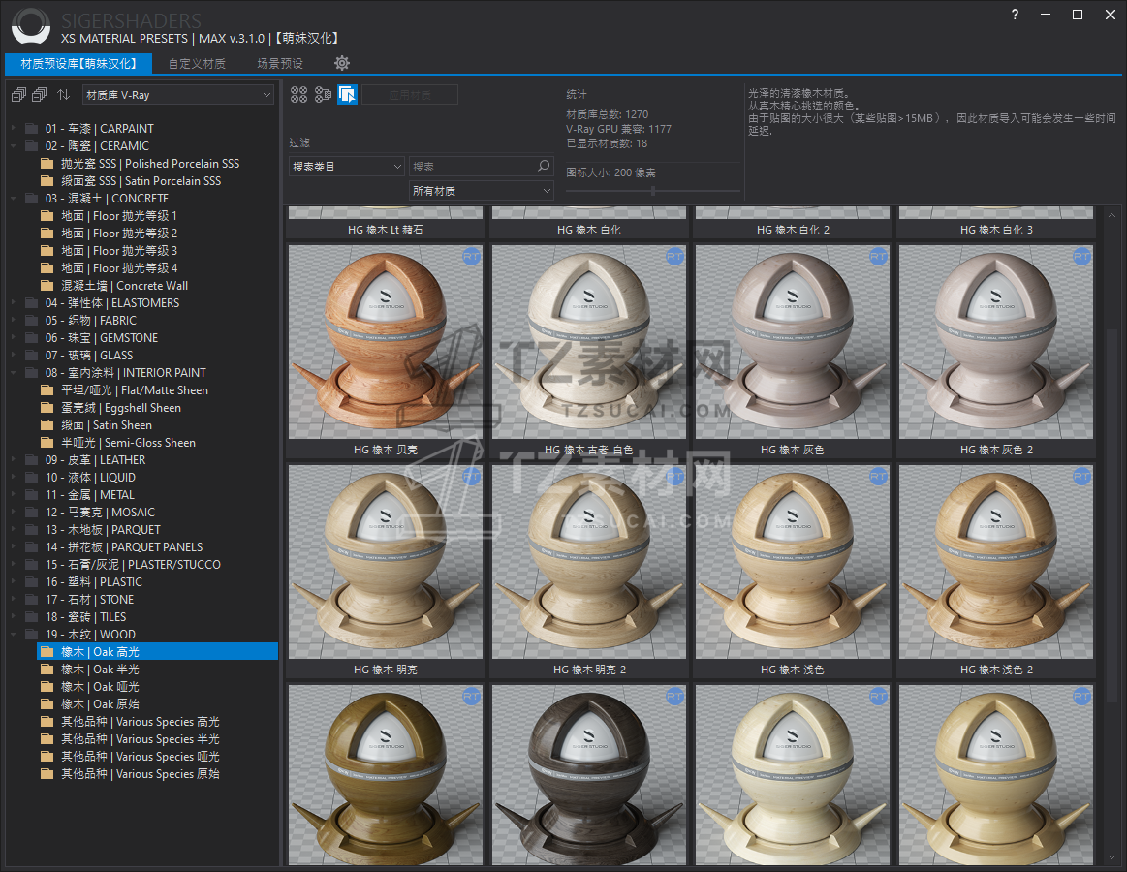The image size is (1127, 872).
Task: Select the HG 橡木 贝壳 material thumbnail
Action: click(386, 341)
